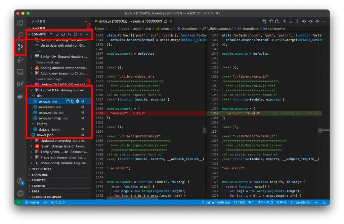This screenshot has height=224, width=344.
Task: Open the Manage gear icon in activity bar
Action: [20, 193]
